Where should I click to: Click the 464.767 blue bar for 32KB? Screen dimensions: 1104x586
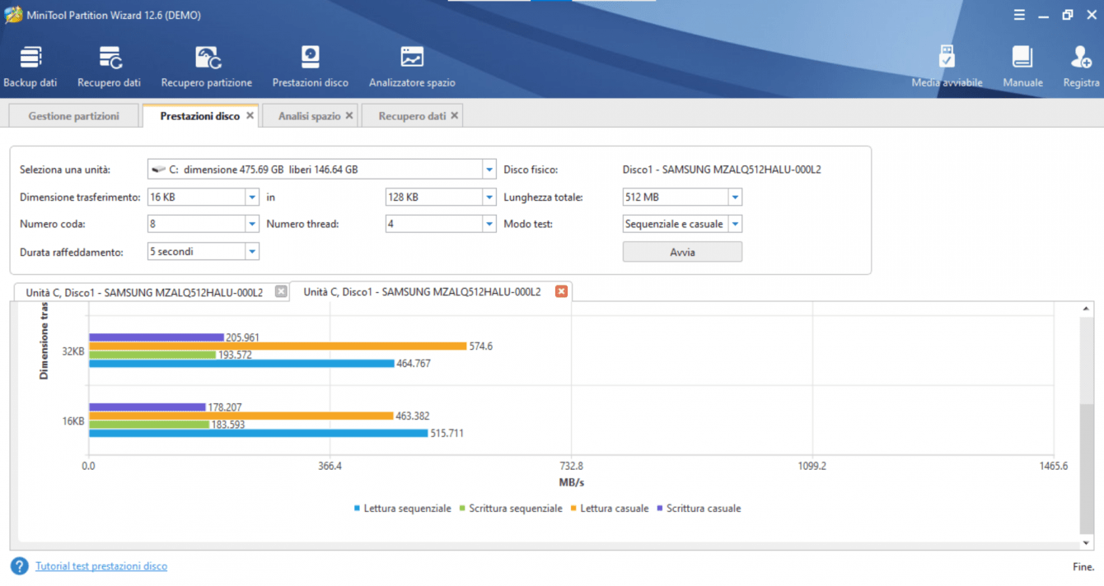coord(241,364)
